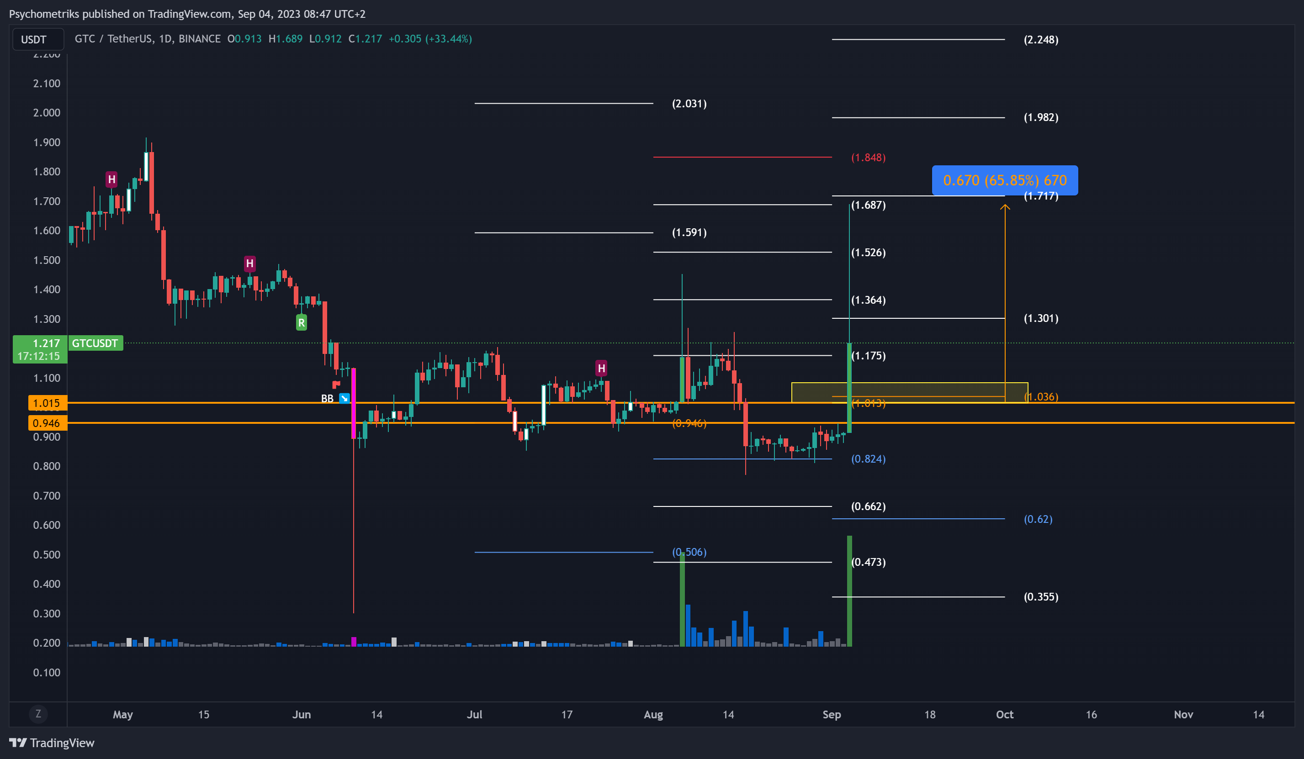Click the 1.500 price axis tick

(47, 260)
